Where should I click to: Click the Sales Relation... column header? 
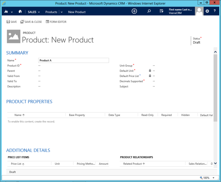coord(198,164)
